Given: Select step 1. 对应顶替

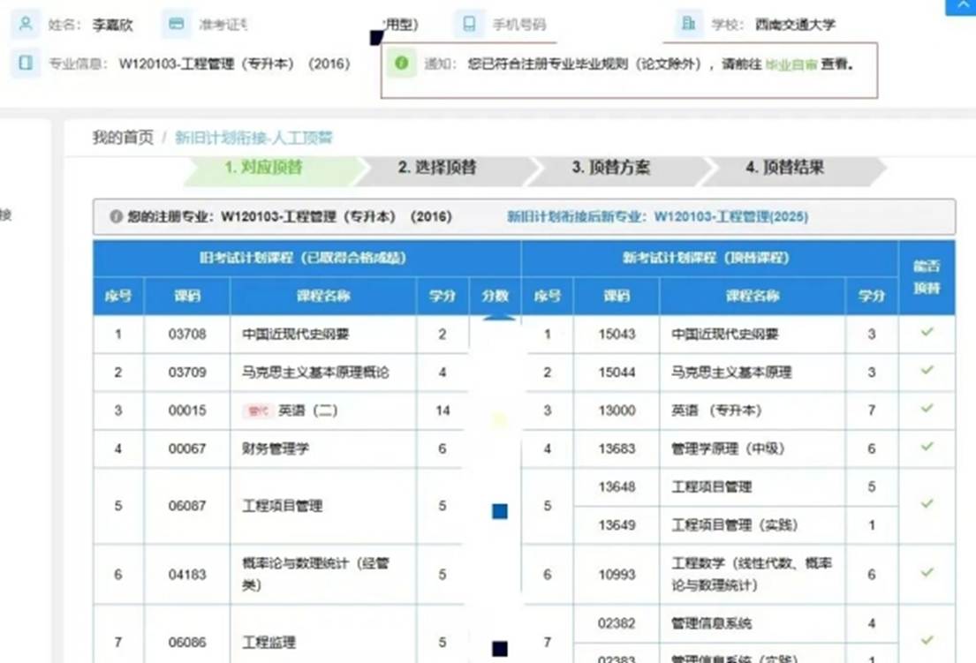Looking at the screenshot, I should tap(263, 168).
